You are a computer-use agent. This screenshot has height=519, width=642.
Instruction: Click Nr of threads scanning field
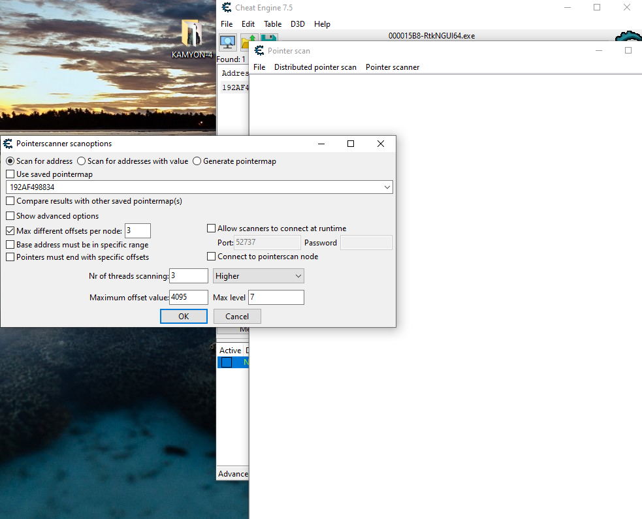189,276
